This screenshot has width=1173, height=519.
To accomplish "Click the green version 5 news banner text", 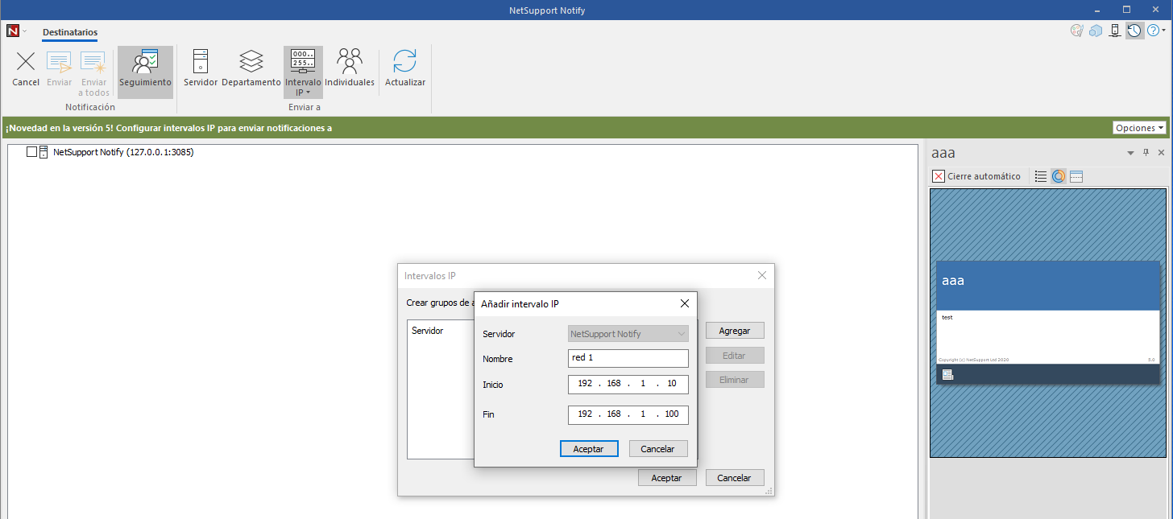I will tap(168, 128).
